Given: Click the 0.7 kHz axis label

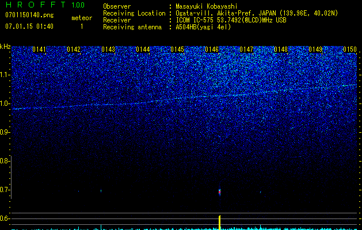Looking at the screenshot, I should (x=5, y=190).
